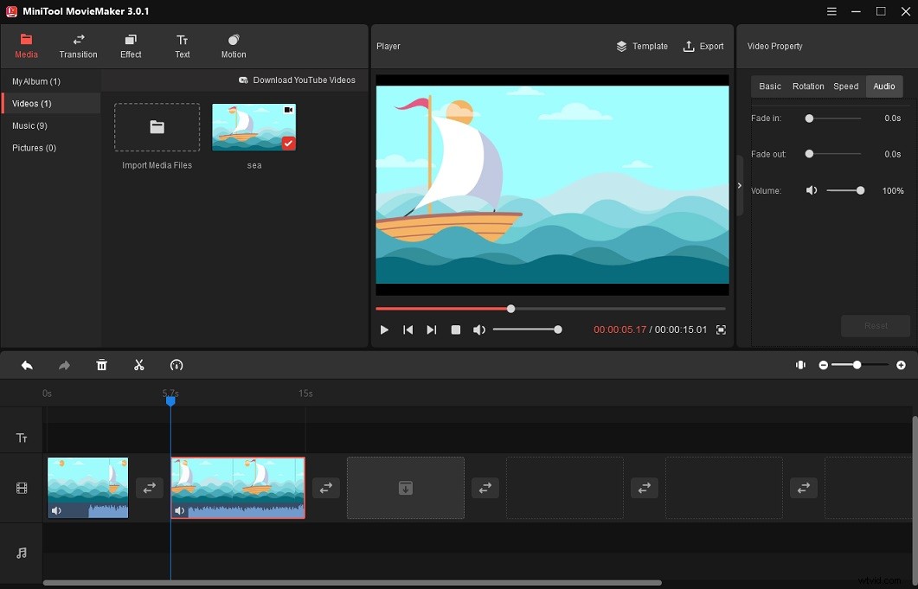Open the Motion panel
The width and height of the screenshot is (918, 589).
pos(232,46)
